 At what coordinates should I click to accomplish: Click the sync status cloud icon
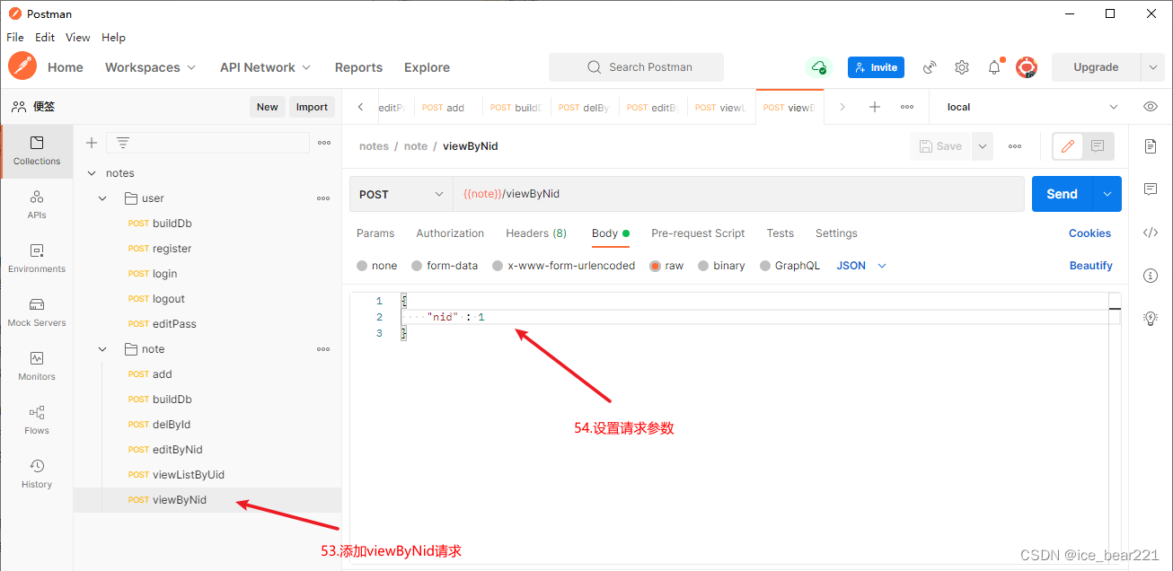click(x=818, y=67)
